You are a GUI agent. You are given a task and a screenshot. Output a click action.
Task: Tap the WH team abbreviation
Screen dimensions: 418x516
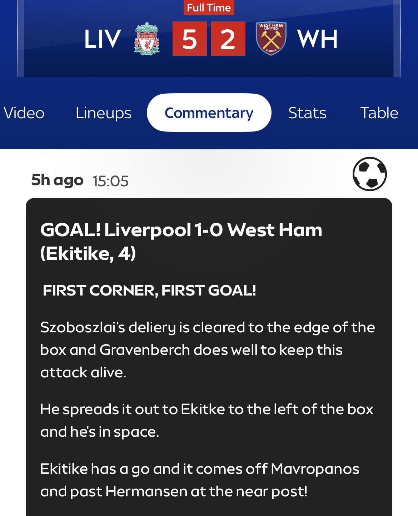point(317,39)
